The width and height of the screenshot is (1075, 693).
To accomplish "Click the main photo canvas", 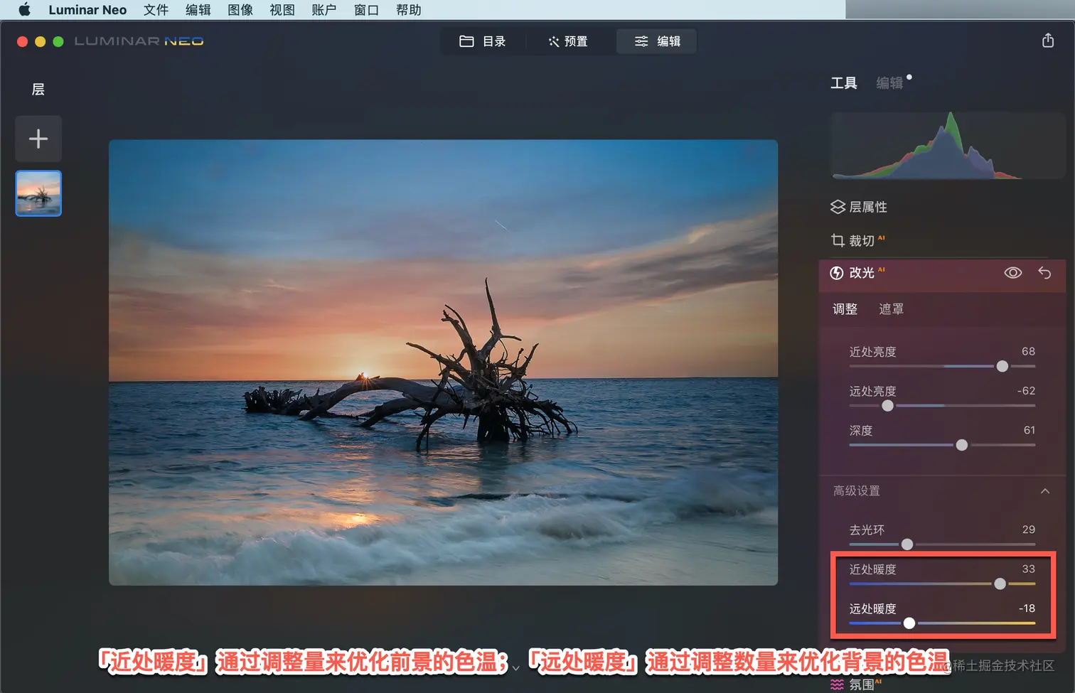I will 443,362.
